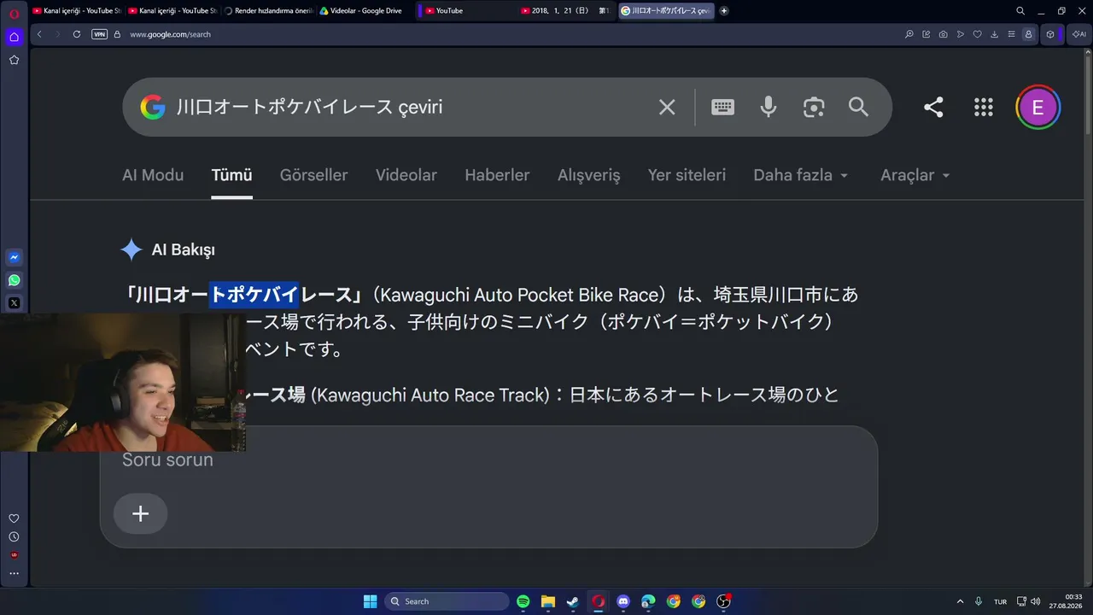Screen dimensions: 1093x615
Task: Click the Windows Start button
Action: (370, 601)
